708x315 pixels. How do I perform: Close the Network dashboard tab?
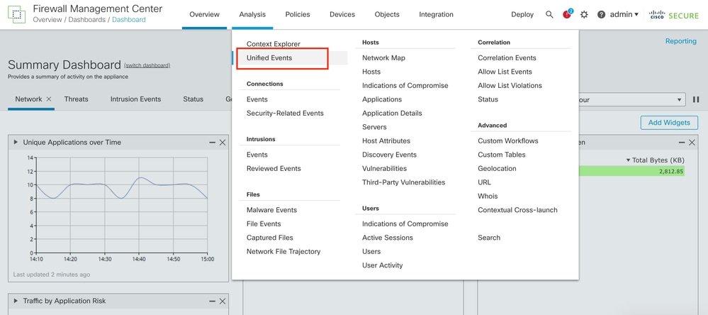point(49,99)
